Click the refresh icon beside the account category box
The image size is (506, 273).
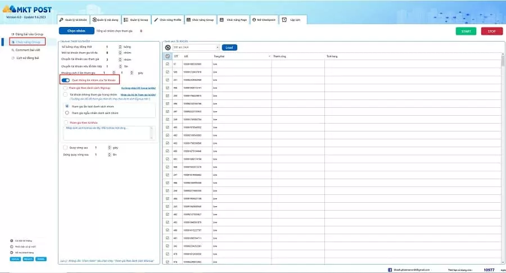168,47
